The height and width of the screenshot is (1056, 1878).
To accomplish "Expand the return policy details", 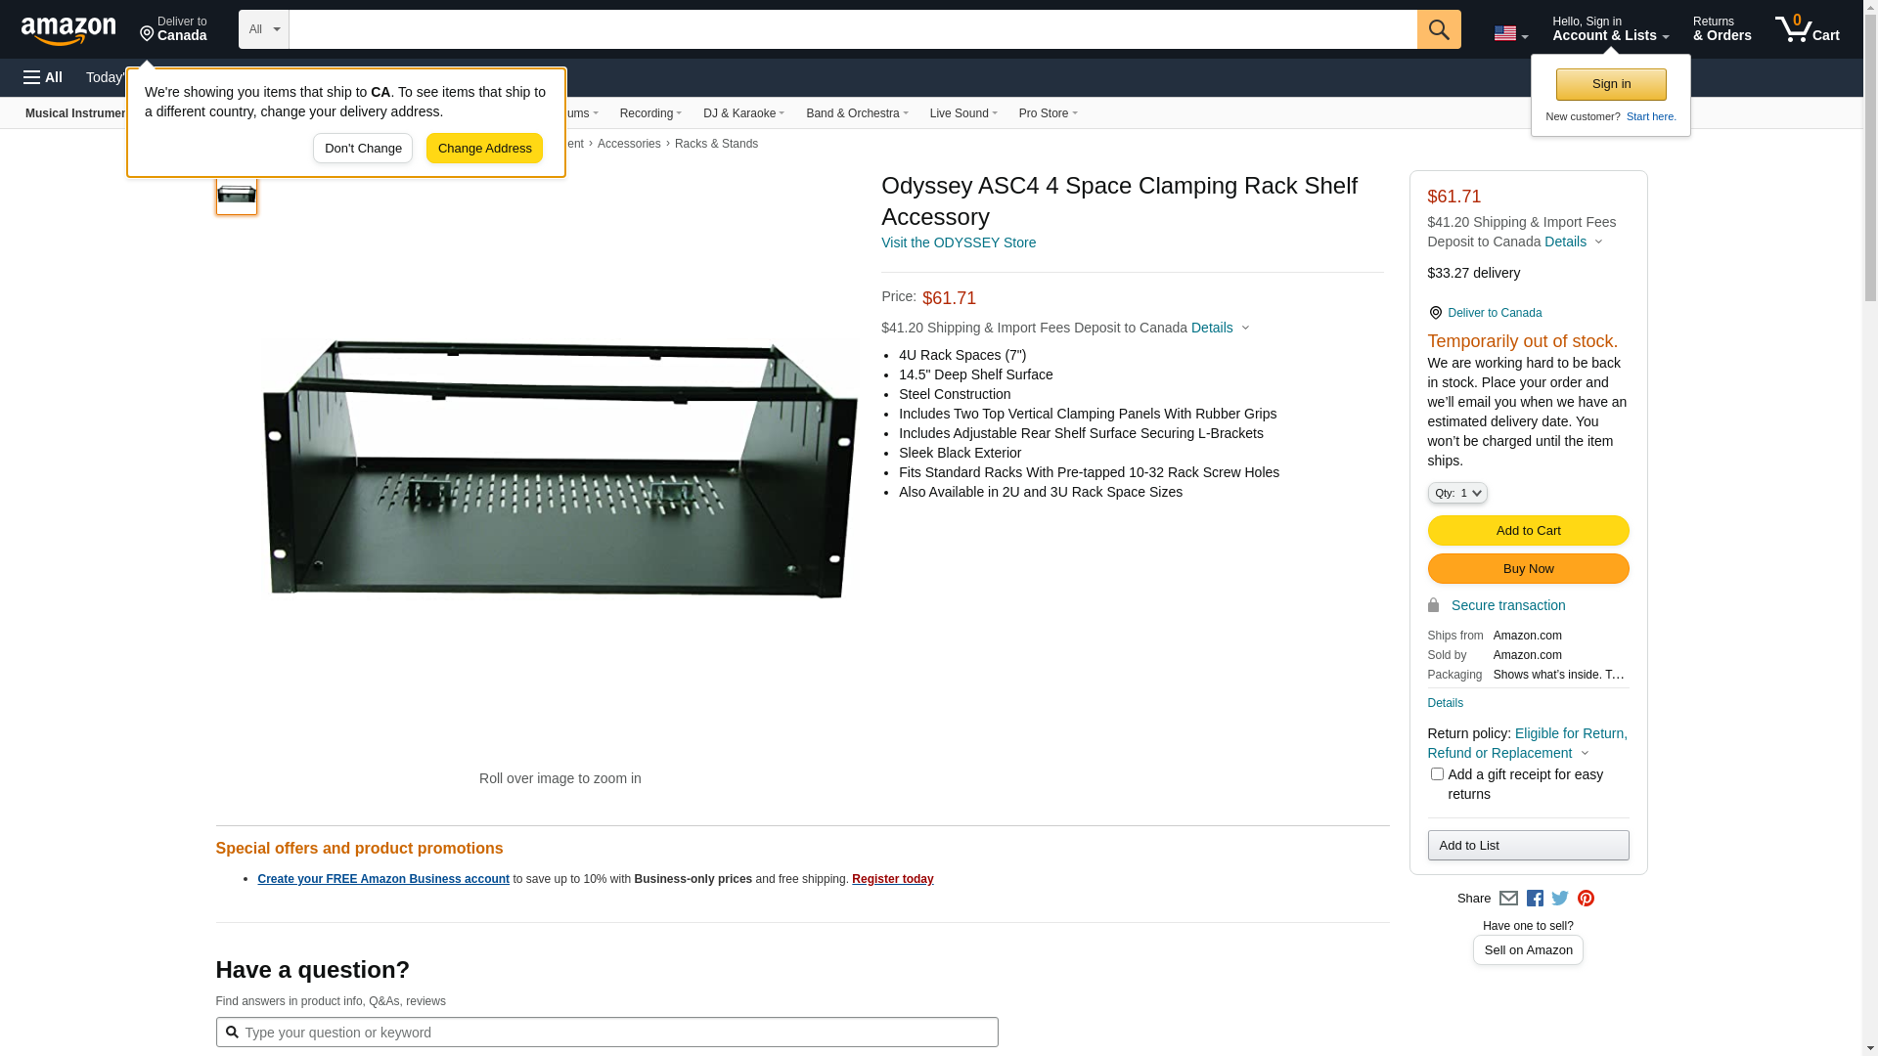I will 1585,754.
